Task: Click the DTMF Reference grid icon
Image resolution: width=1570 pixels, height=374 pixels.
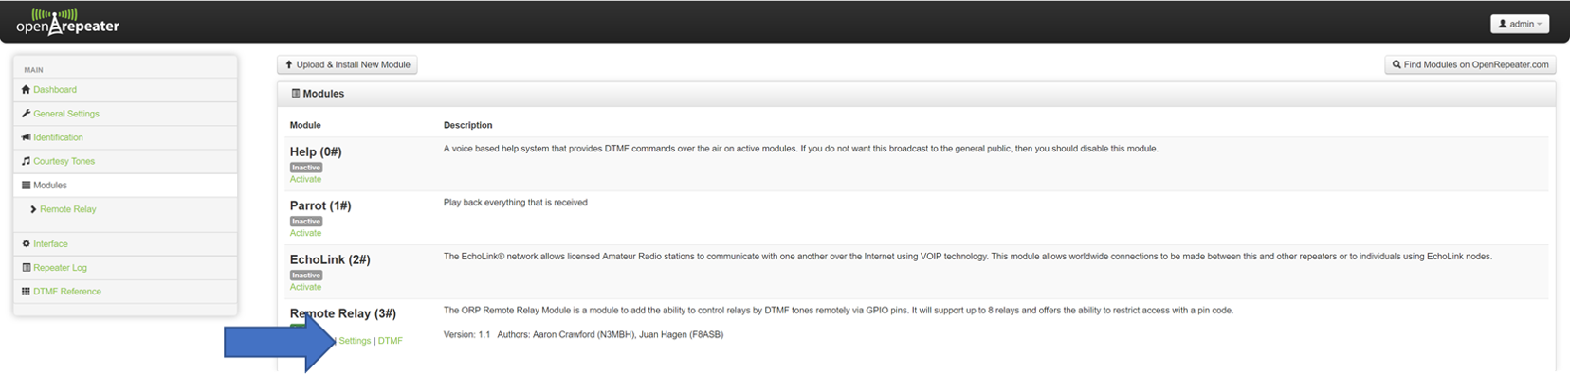Action: click(x=26, y=292)
